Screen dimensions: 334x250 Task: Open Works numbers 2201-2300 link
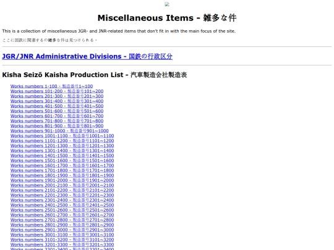[62, 195]
